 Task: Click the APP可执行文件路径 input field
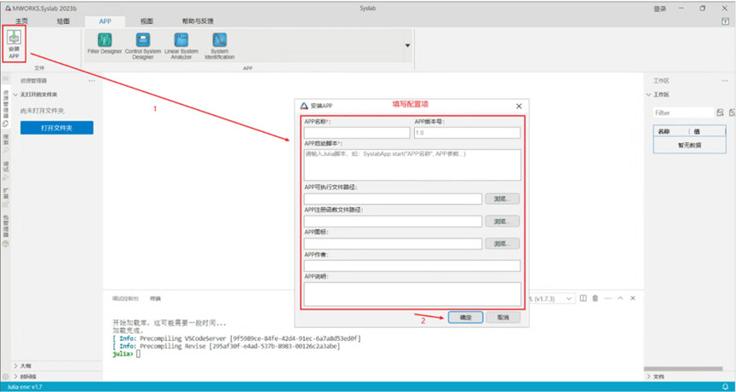pyautogui.click(x=393, y=199)
